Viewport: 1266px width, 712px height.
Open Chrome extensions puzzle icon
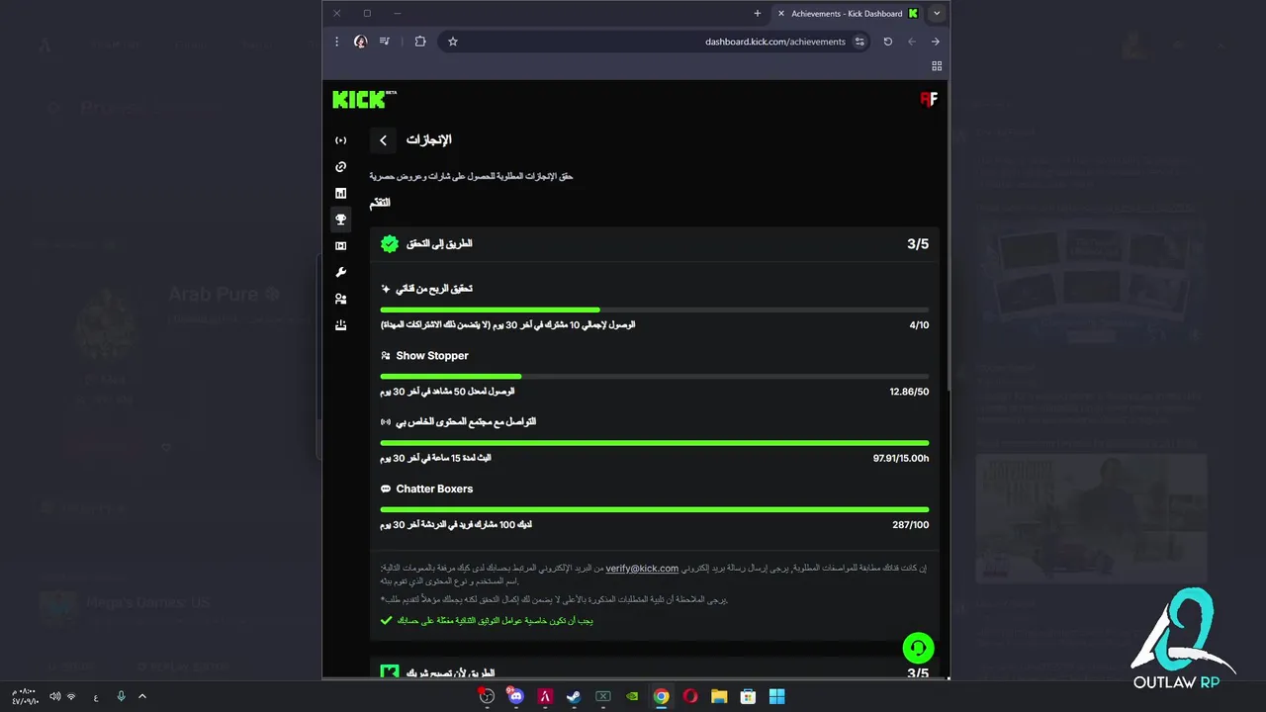point(420,42)
